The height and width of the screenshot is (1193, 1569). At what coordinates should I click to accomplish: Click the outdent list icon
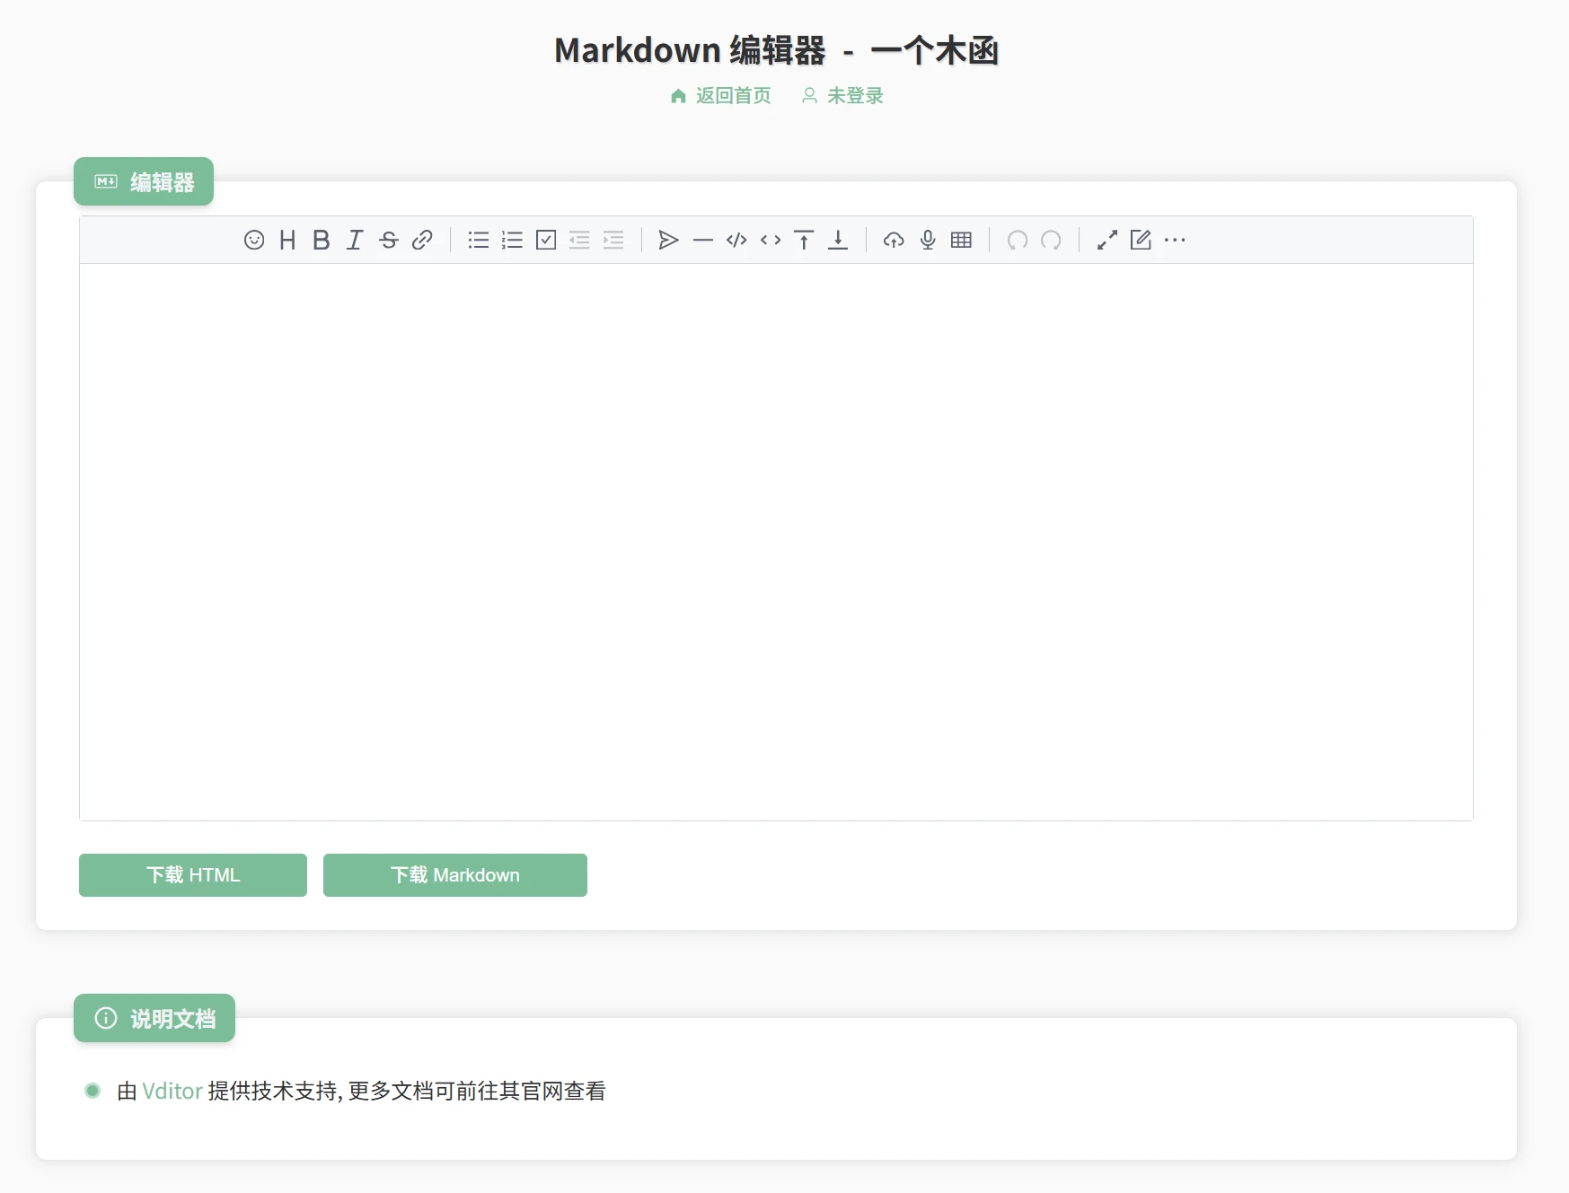click(579, 240)
